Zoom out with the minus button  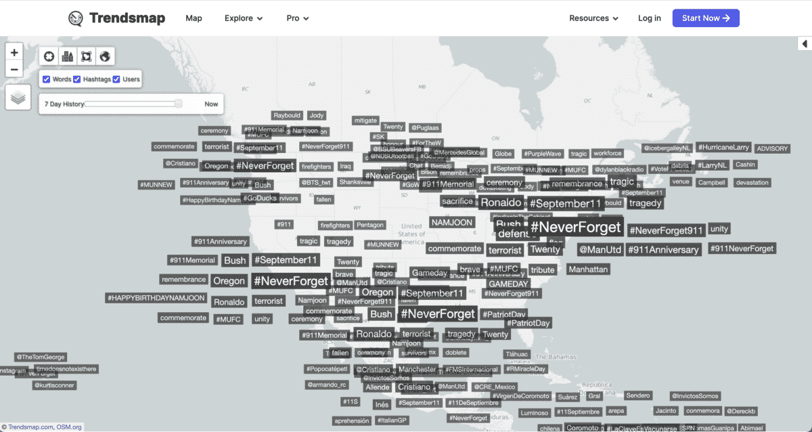14,68
